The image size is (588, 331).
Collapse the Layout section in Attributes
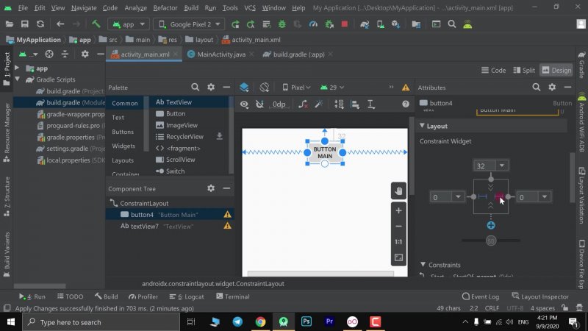(x=422, y=126)
